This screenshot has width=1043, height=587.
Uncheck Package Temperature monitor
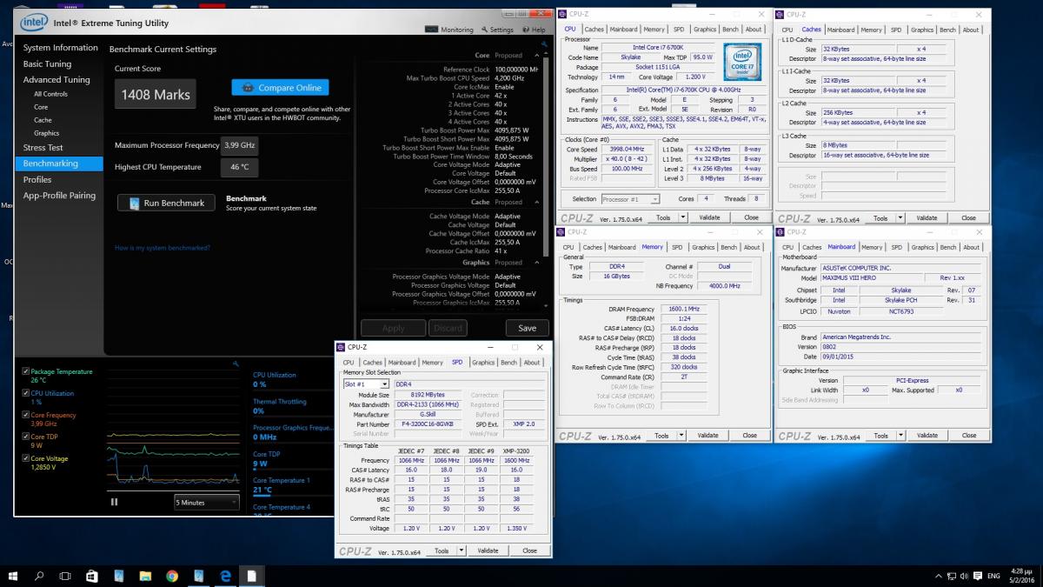pyautogui.click(x=25, y=371)
